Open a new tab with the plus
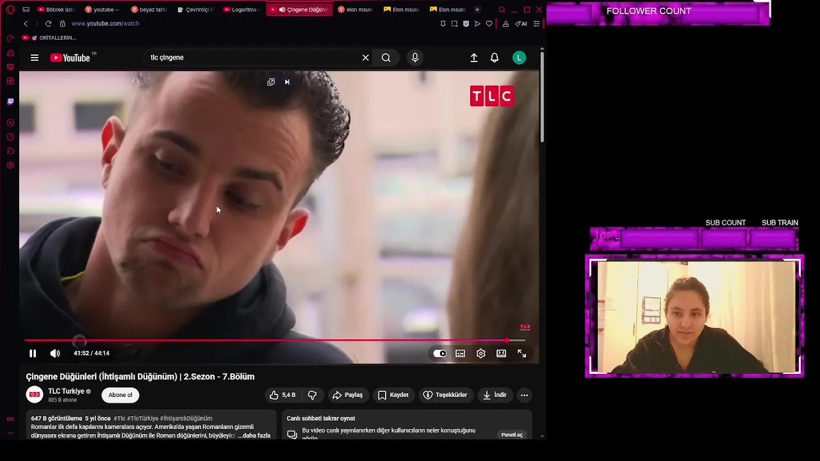 pyautogui.click(x=477, y=10)
